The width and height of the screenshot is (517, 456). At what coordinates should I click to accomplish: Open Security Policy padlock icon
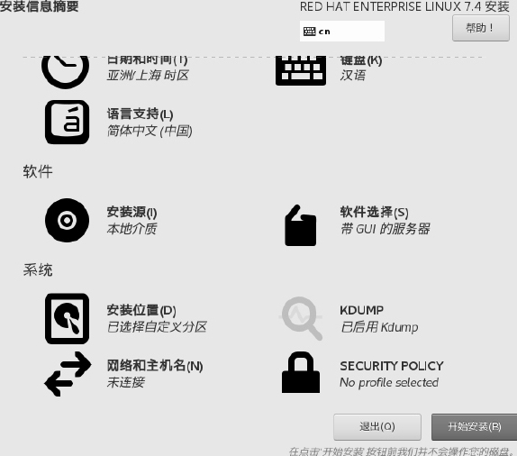[x=300, y=372]
